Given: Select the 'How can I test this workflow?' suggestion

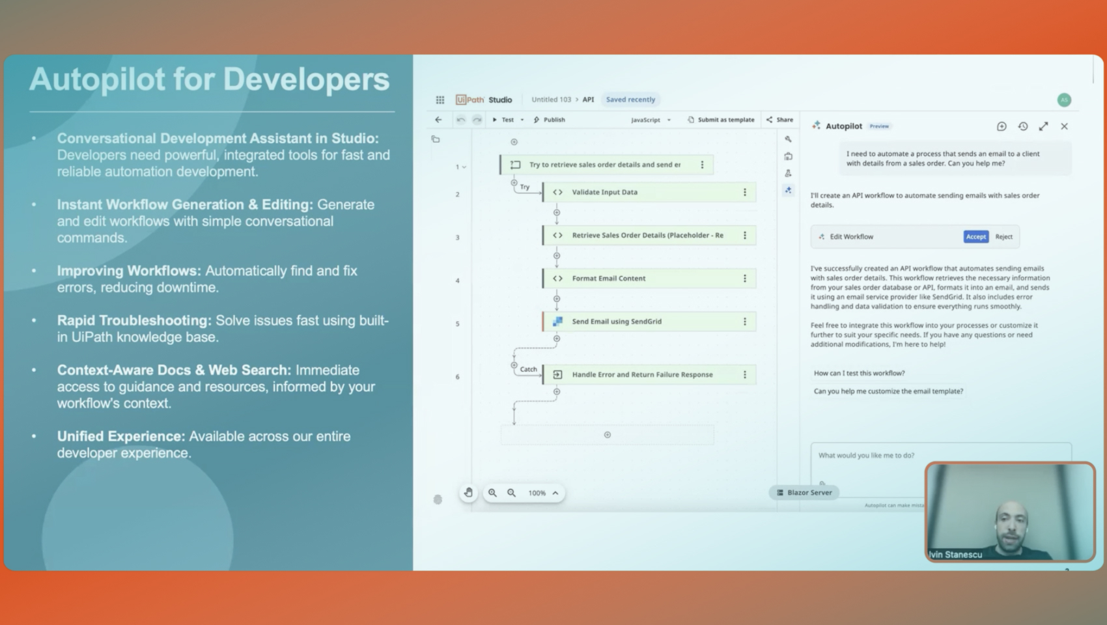Looking at the screenshot, I should [x=859, y=373].
